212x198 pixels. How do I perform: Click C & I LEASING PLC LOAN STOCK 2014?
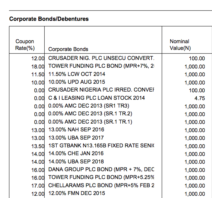point(96,98)
